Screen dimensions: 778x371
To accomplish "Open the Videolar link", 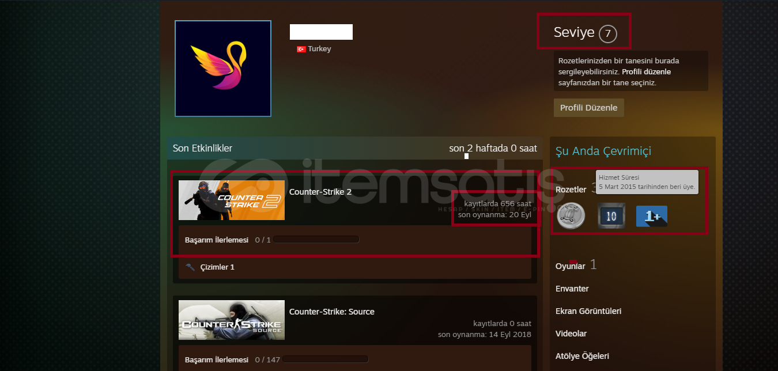I will pyautogui.click(x=572, y=334).
